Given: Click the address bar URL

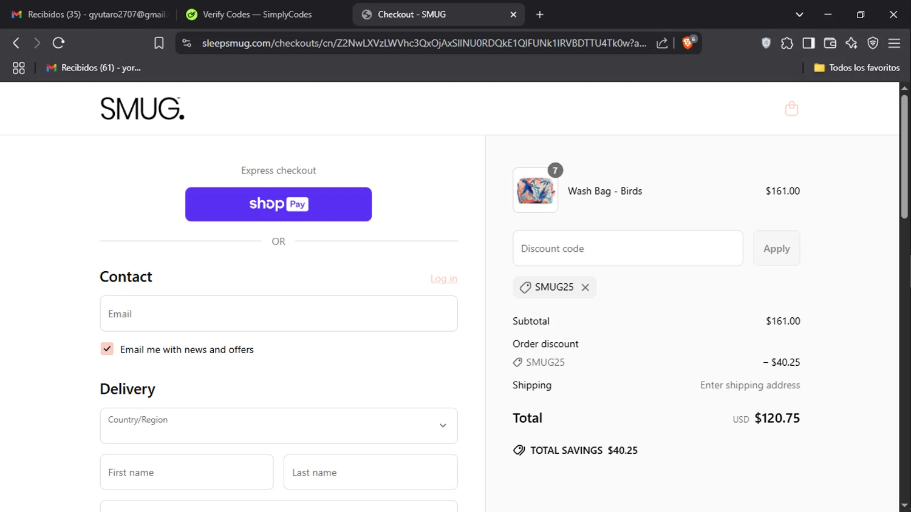Looking at the screenshot, I should click(424, 43).
